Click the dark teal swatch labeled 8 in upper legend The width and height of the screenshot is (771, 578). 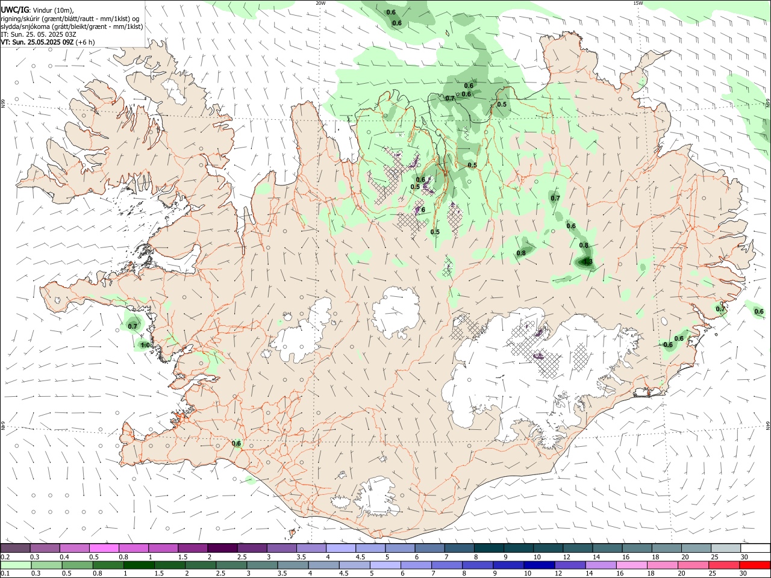pos(489,548)
